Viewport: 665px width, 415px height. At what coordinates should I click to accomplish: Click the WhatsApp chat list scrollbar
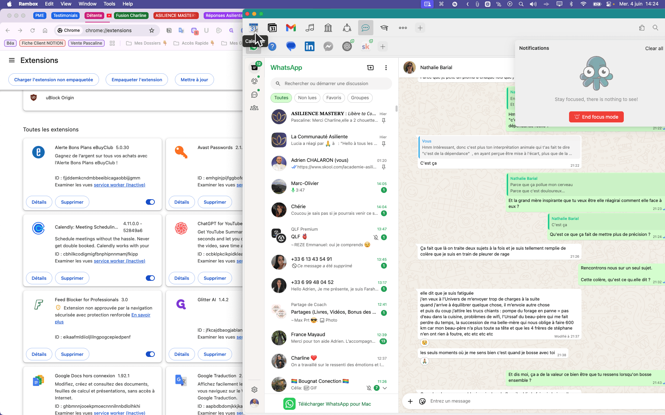396,109
